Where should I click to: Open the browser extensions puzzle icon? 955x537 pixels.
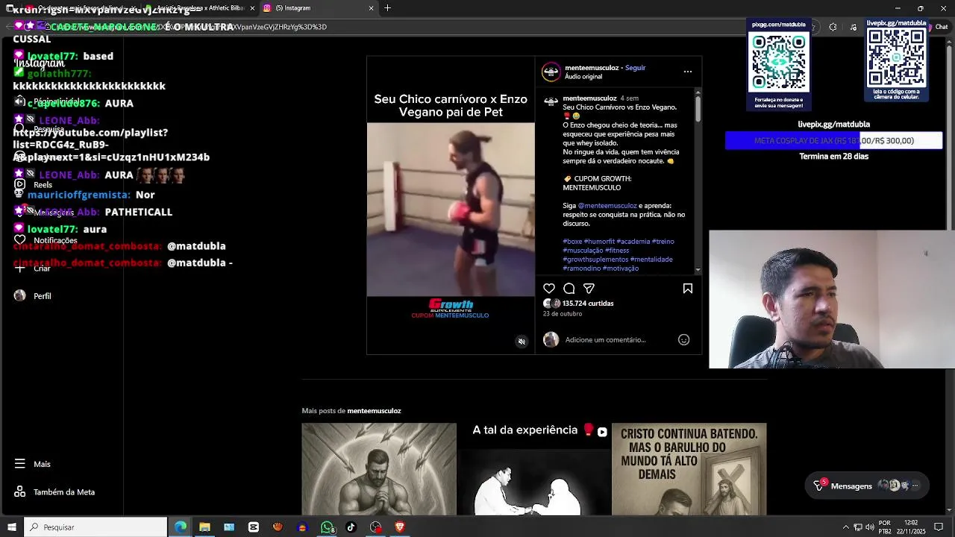click(x=833, y=27)
